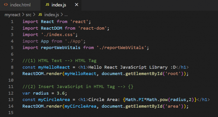This screenshot has height=117, width=218.
Task: Click the 'react-dom' string on line 2
Action: click(x=93, y=28)
